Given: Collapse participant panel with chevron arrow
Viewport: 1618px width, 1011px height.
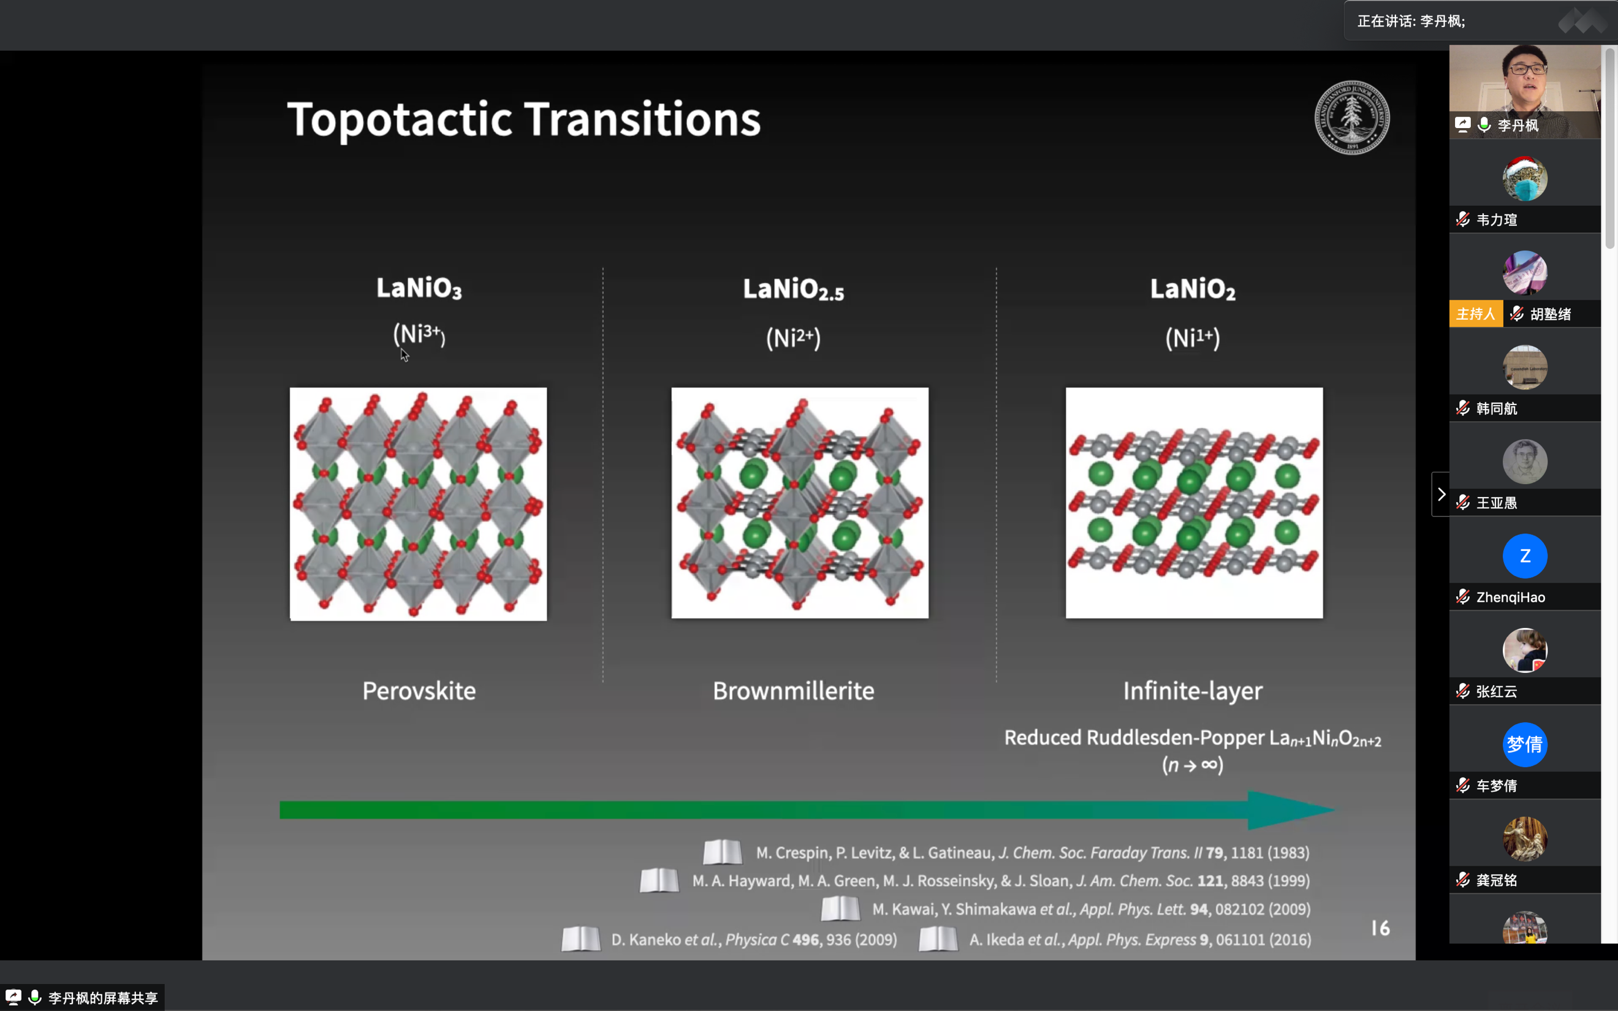Looking at the screenshot, I should (1441, 494).
